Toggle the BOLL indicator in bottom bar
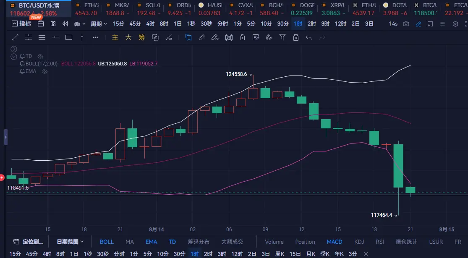Viewport: 468px width, 258px height. pyautogui.click(x=107, y=242)
